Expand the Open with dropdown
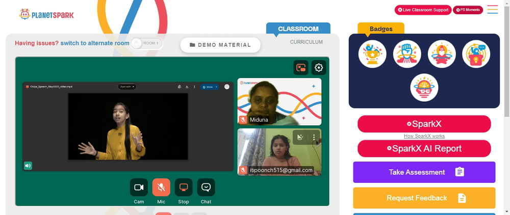This screenshot has width=510, height=215. (127, 87)
